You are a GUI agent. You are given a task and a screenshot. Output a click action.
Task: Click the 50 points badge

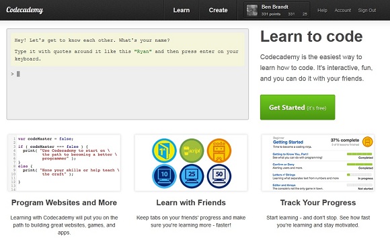pos(219,176)
